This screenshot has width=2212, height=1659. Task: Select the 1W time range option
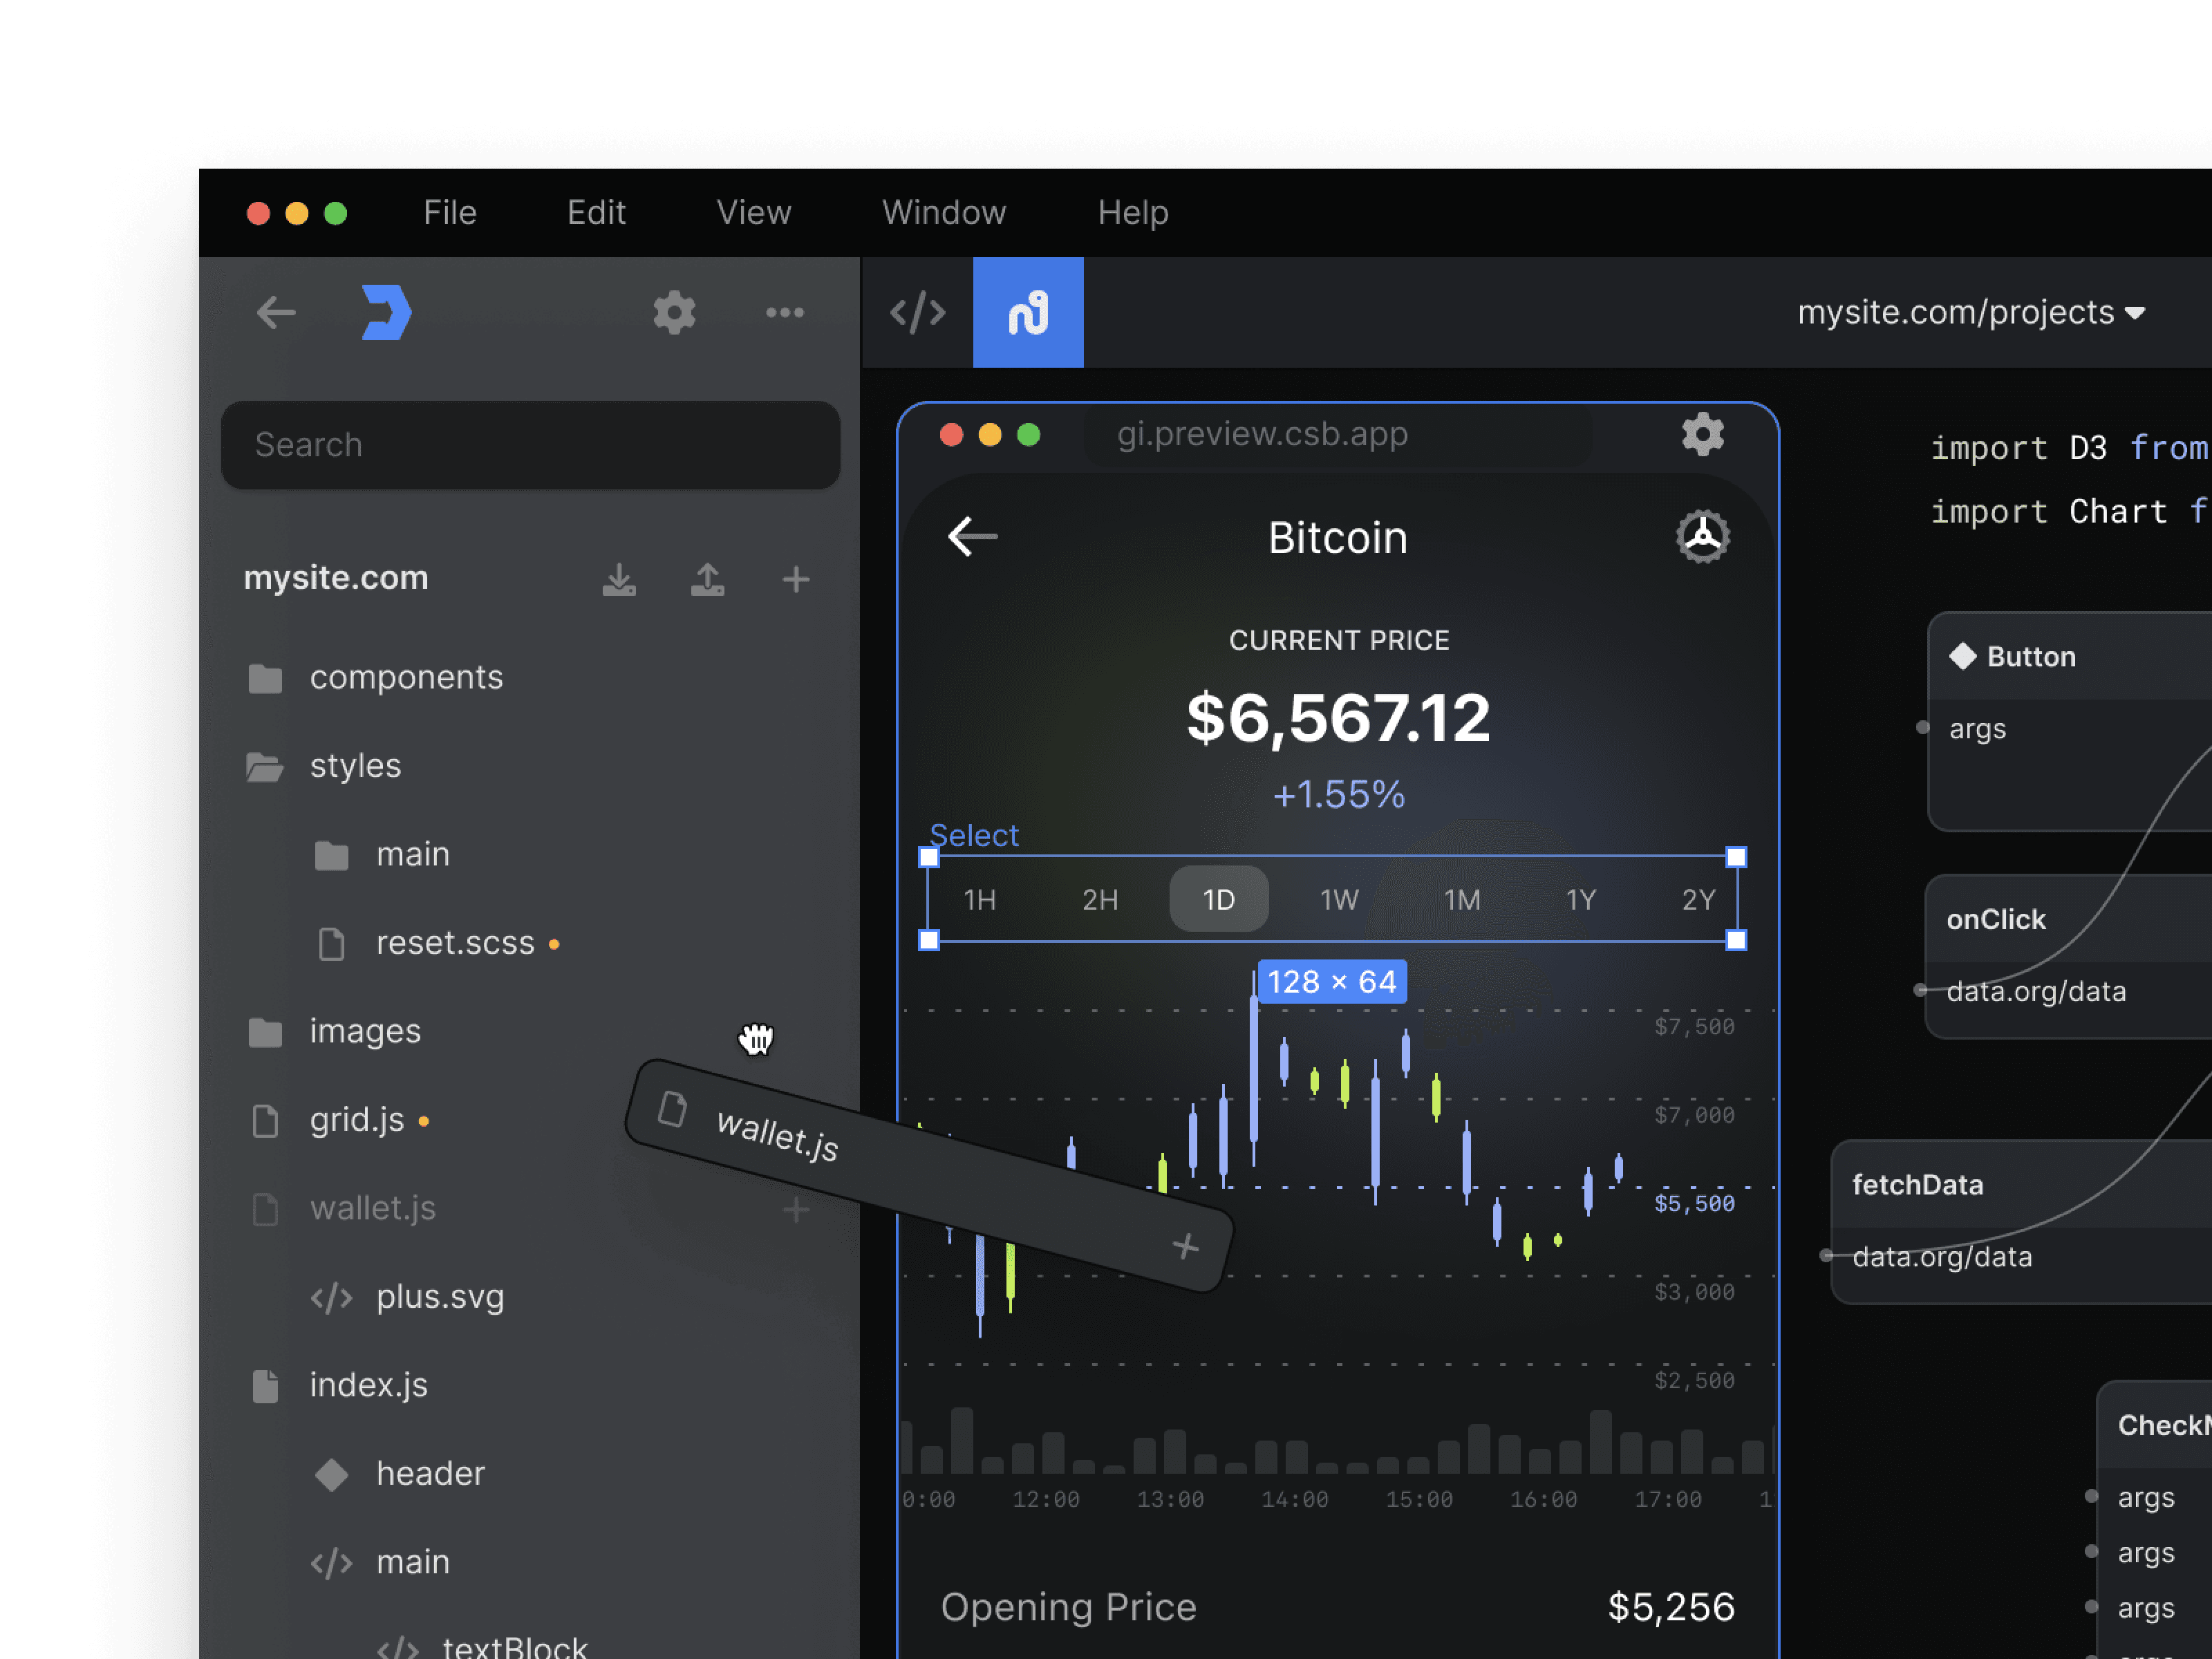click(1339, 900)
